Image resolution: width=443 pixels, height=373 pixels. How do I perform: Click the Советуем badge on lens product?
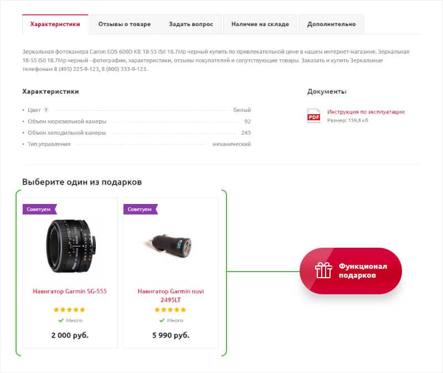tap(39, 209)
